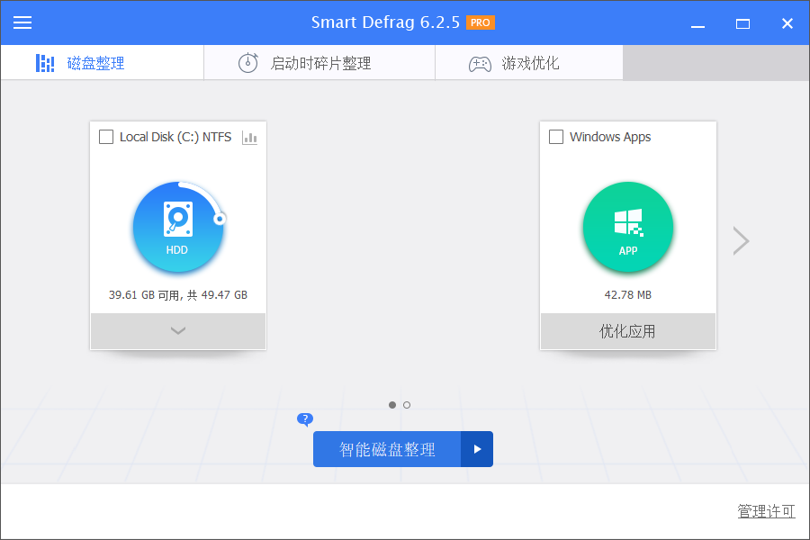Open the hamburger main menu
This screenshot has width=810, height=540.
point(22,22)
